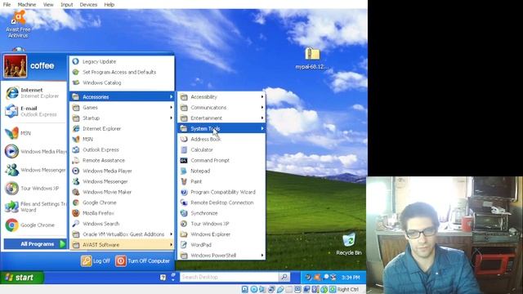This screenshot has width=523, height=294.
Task: Click the help icon on taskbar
Action: click(163, 278)
